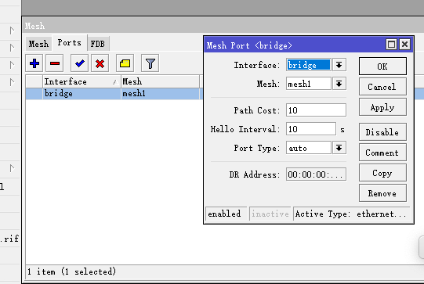Open the Interface dropdown arrow
The width and height of the screenshot is (424, 284).
click(339, 65)
